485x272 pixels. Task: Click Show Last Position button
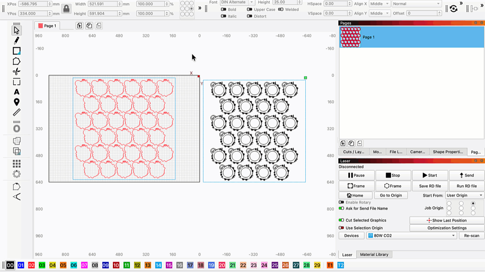pos(447,220)
